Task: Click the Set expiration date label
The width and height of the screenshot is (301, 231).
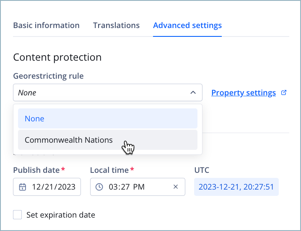Action: coord(61,215)
